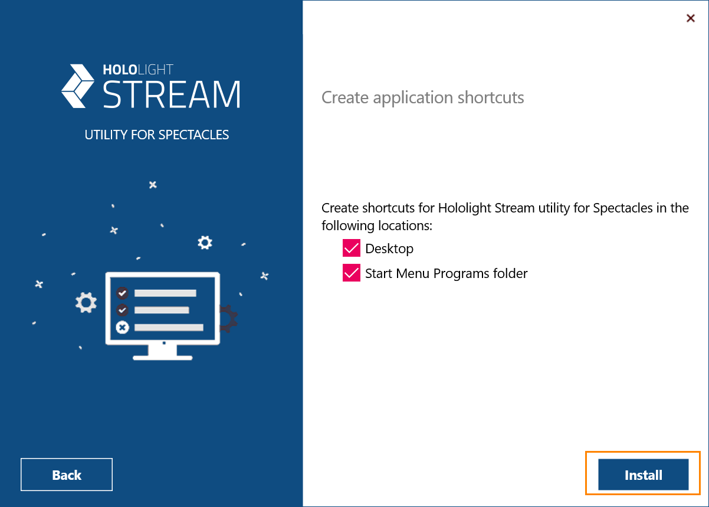Click the "Create application shortcuts" heading
Image resolution: width=709 pixels, height=507 pixels.
[423, 97]
